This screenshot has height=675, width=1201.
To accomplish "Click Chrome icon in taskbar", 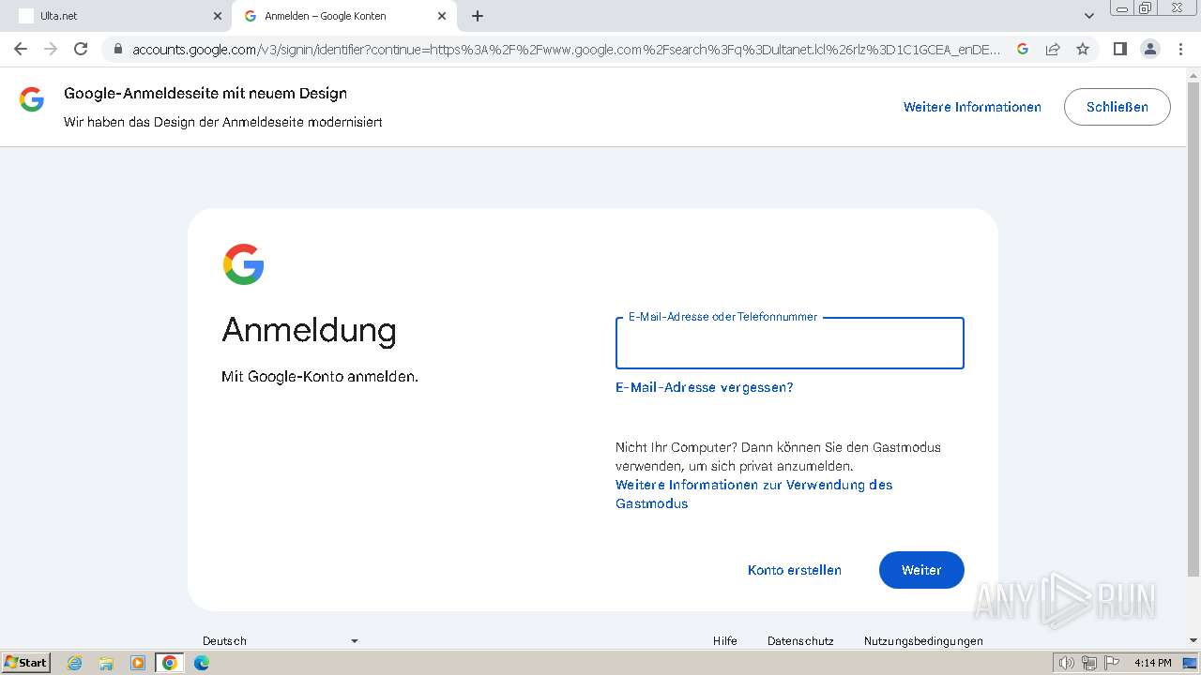I will [x=170, y=663].
